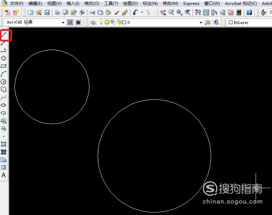Click the Open file icon
Image resolution: width=272 pixels, height=215 pixels.
tap(39, 13)
